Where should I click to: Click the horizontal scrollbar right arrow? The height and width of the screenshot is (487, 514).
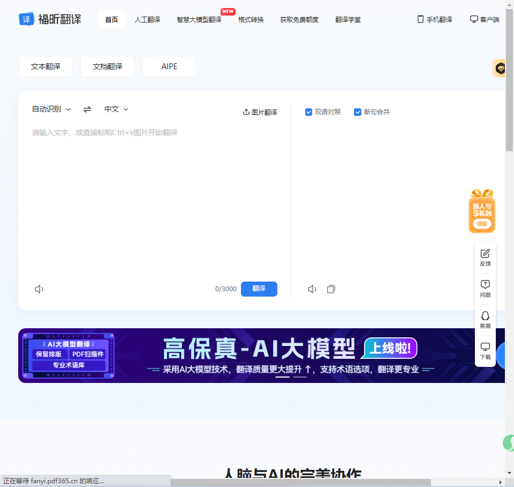(501, 482)
